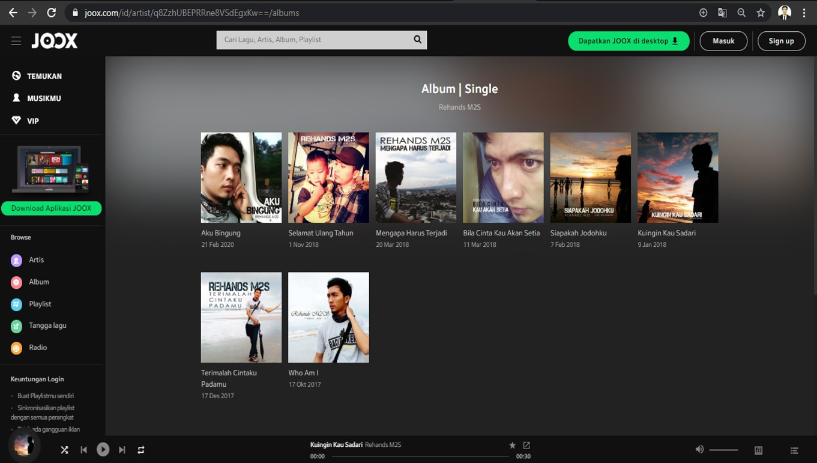The height and width of the screenshot is (463, 817).
Task: Click the playback progress bar
Action: tap(420, 456)
